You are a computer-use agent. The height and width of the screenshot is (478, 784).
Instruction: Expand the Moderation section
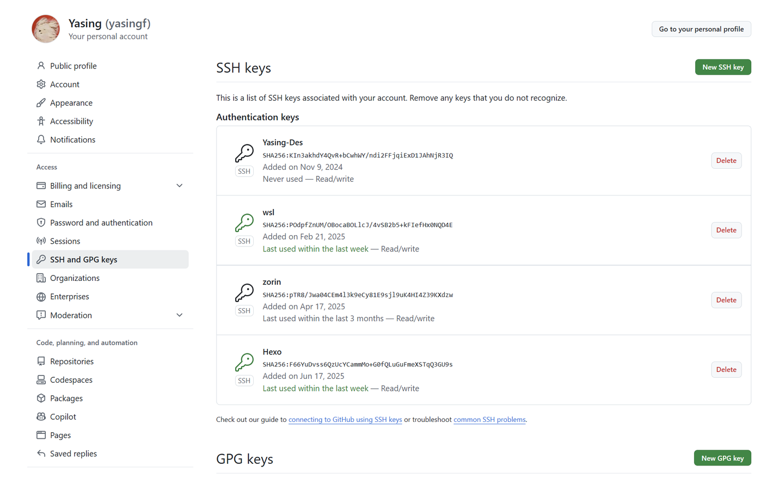(x=180, y=315)
